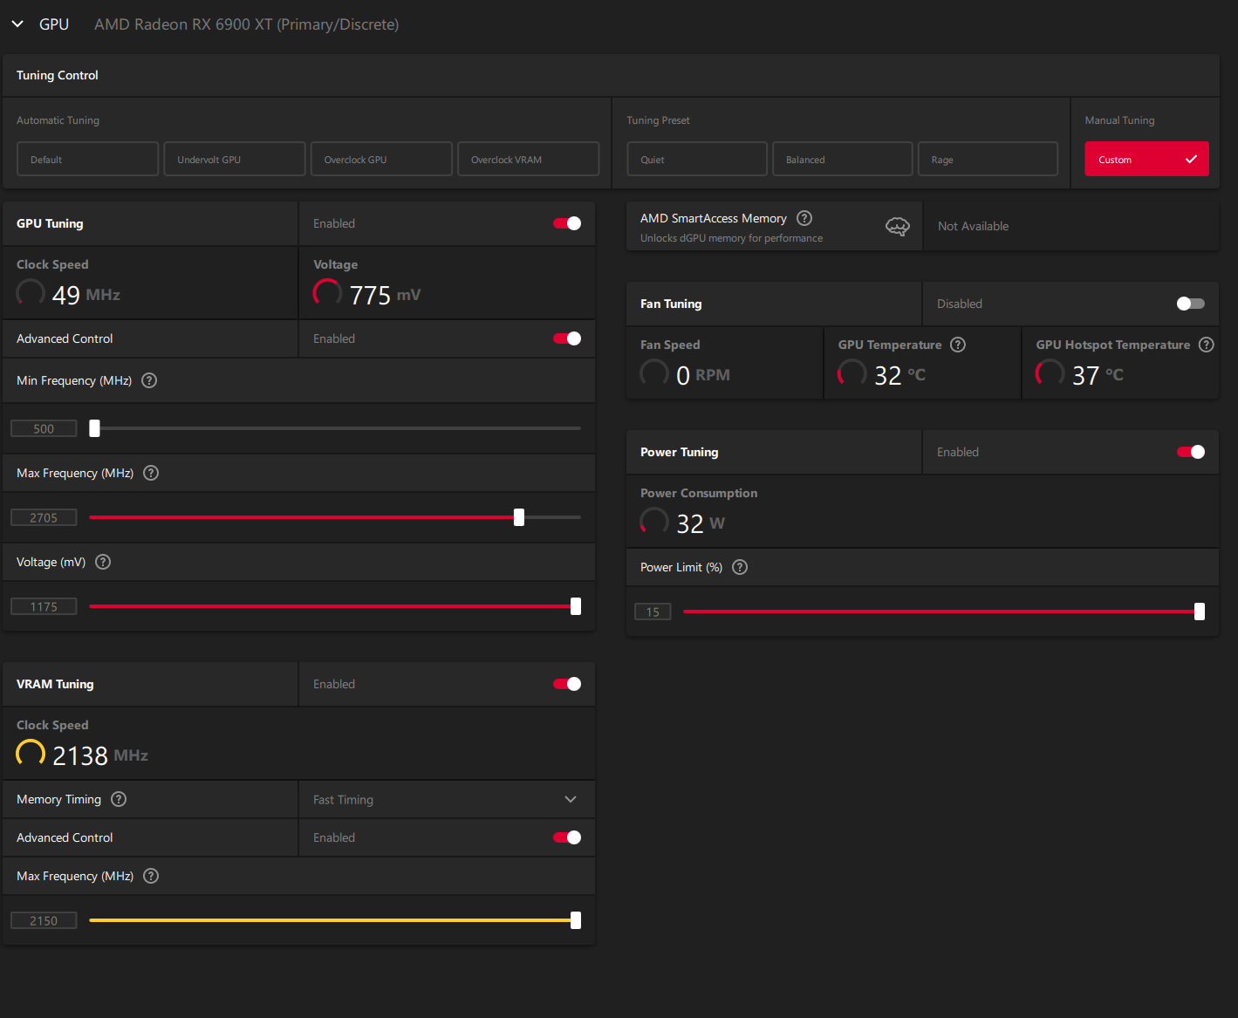The width and height of the screenshot is (1238, 1018).
Task: Toggle GPU Advanced Control switch
Action: click(x=567, y=338)
